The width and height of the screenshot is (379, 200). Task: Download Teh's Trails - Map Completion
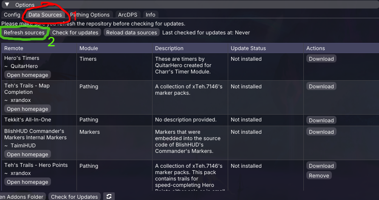(x=321, y=86)
